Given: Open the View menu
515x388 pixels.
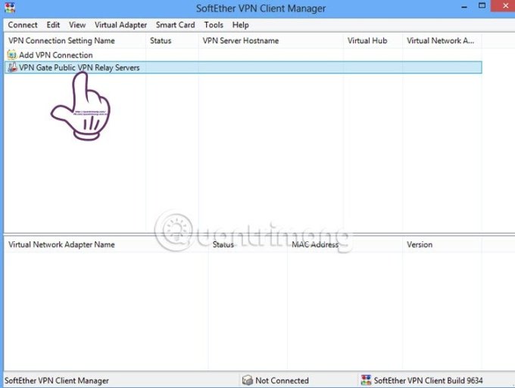Looking at the screenshot, I should (x=77, y=25).
